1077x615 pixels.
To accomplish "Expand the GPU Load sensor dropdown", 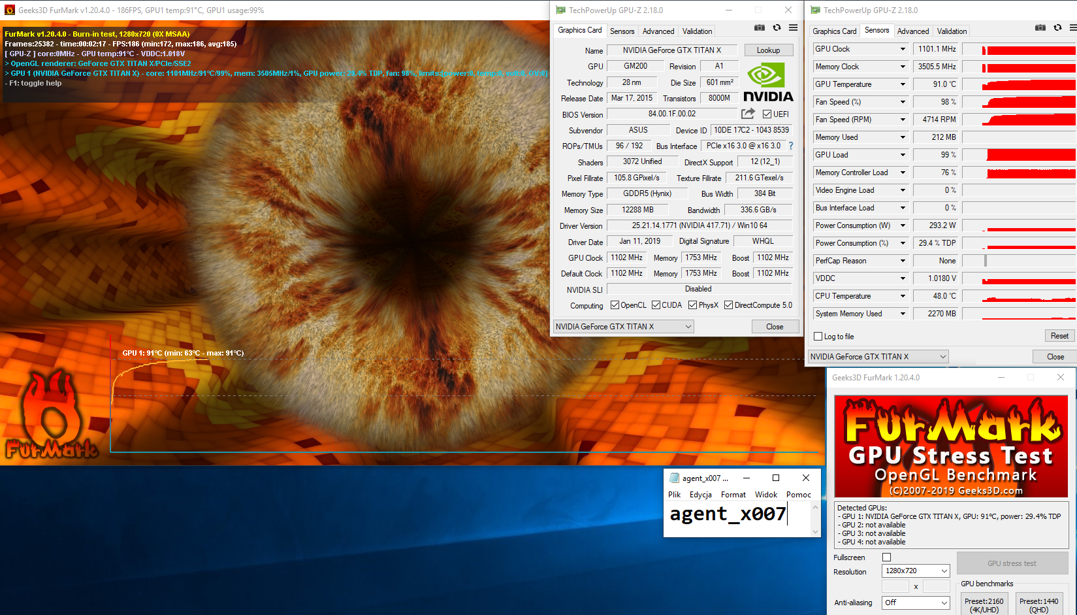I will (903, 155).
